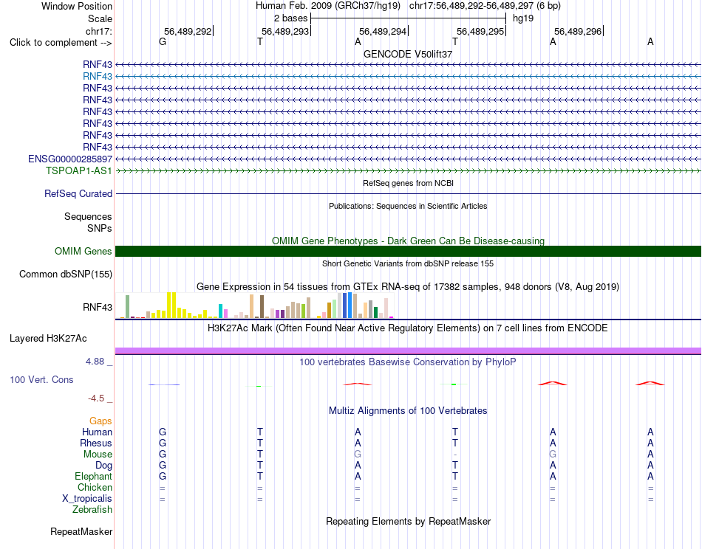The height and width of the screenshot is (549, 702).
Task: Click the SNPs track label
Action: click(x=100, y=228)
